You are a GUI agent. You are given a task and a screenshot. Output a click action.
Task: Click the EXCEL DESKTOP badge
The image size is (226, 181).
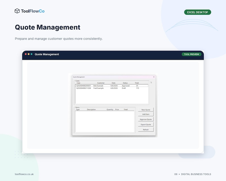coord(198,12)
